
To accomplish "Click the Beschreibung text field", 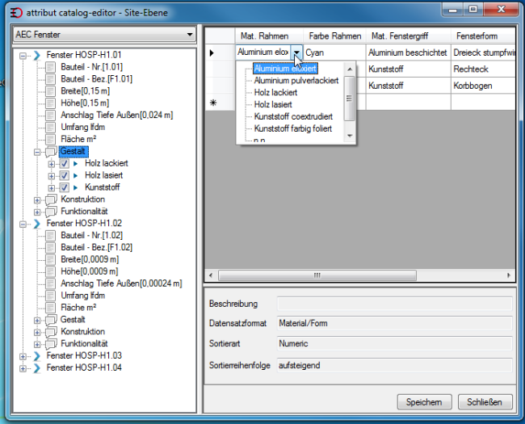I will [x=395, y=304].
